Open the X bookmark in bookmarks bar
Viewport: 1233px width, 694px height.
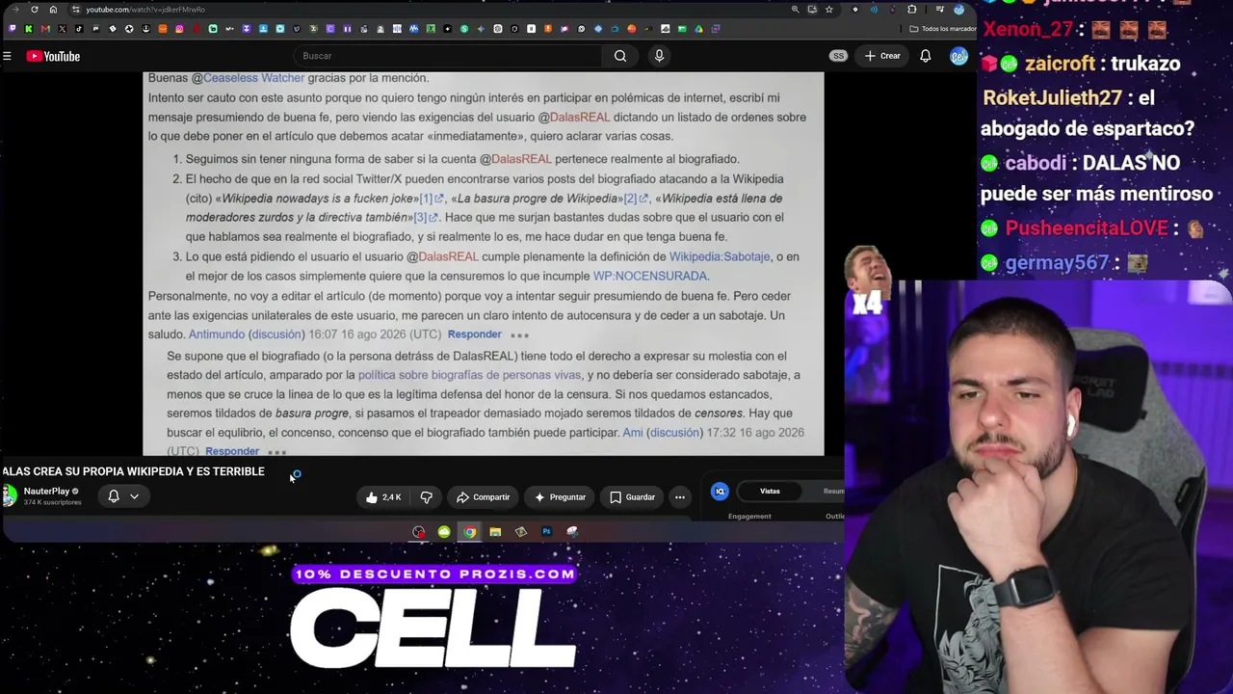62,29
